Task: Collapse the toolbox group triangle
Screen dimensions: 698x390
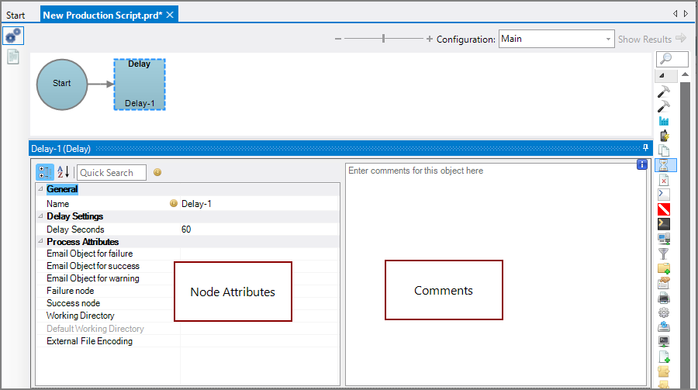Action: tap(662, 75)
